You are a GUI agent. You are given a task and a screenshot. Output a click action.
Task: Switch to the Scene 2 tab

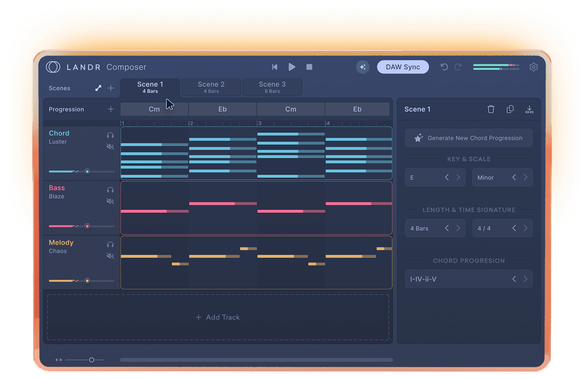(211, 87)
